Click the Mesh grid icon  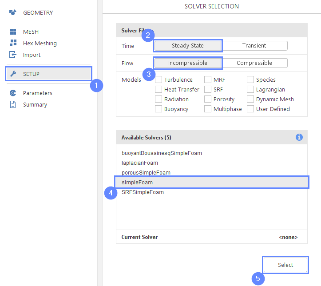13,32
